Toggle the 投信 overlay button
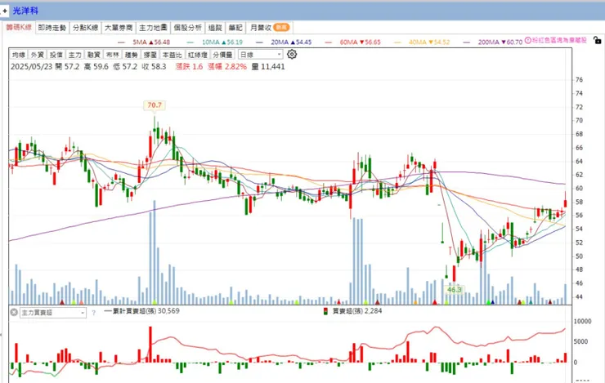Image resolution: width=605 pixels, height=383 pixels. (x=56, y=55)
